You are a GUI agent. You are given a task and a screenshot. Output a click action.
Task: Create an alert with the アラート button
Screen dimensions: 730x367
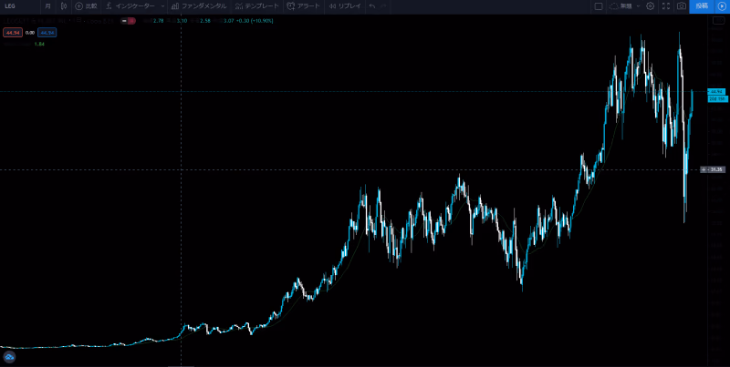304,5
